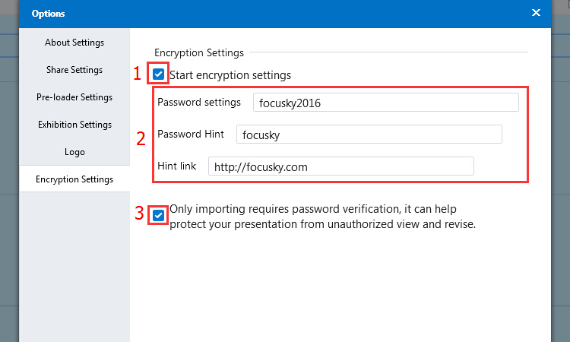Go to Exhibition Settings tab

(74, 125)
